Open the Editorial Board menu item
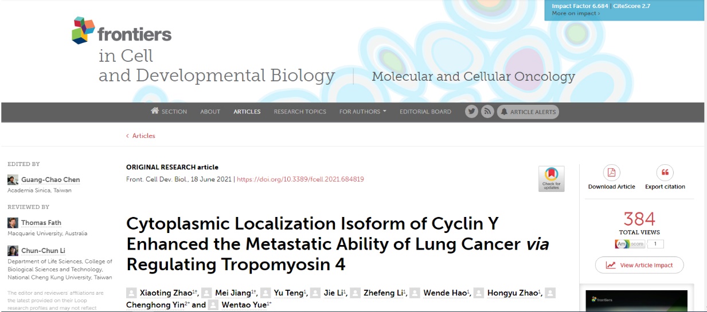This screenshot has height=312, width=707. click(x=425, y=112)
